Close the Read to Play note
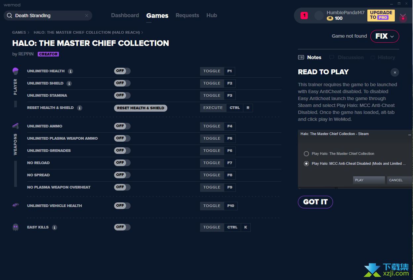The width and height of the screenshot is (413, 280). [x=395, y=72]
